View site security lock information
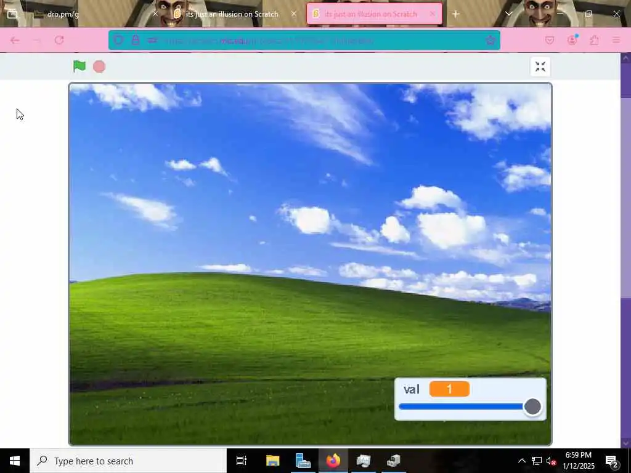 [136, 40]
